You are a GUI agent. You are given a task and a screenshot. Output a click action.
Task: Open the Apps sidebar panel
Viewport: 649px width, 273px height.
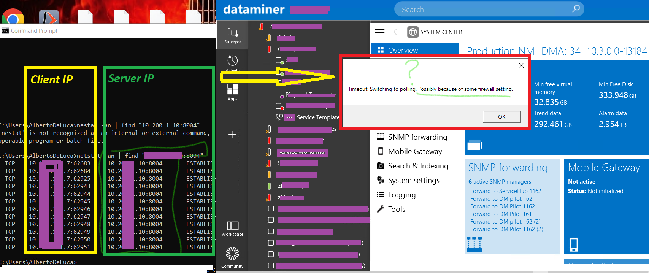(x=232, y=92)
